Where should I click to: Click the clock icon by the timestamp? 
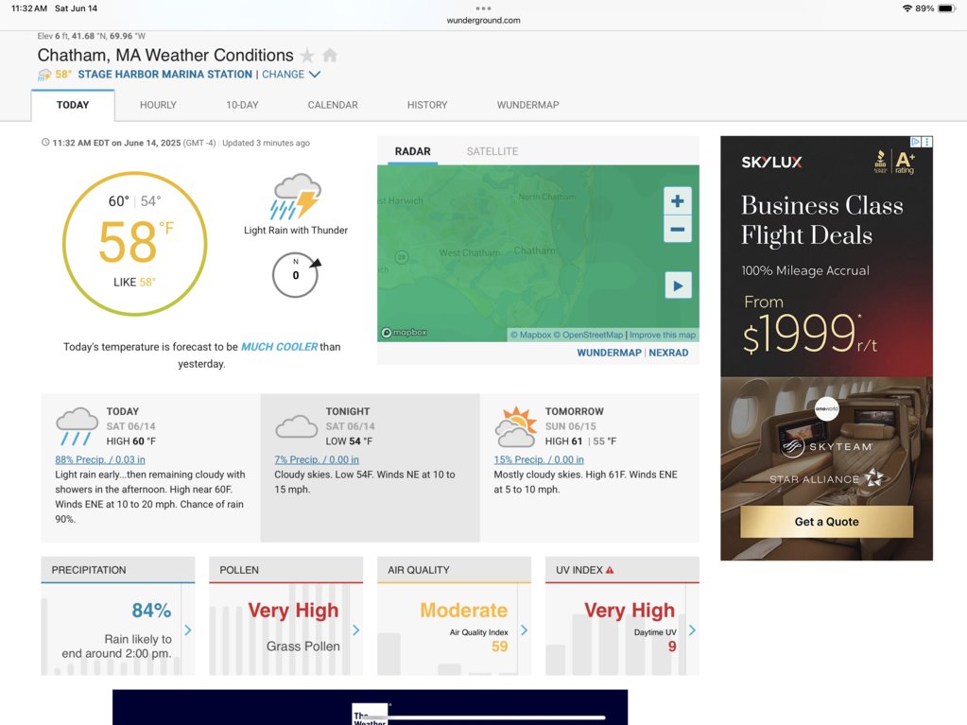click(45, 143)
